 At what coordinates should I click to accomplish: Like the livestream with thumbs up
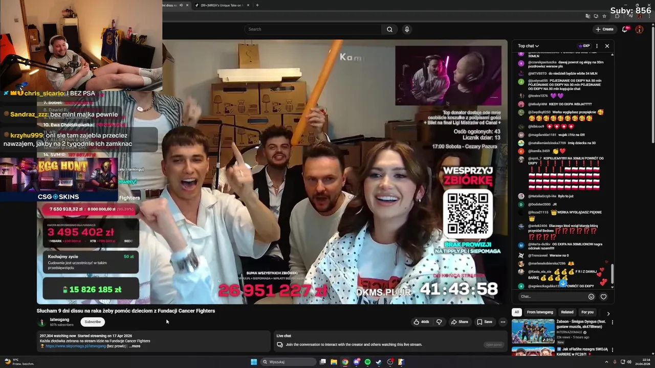(x=421, y=322)
